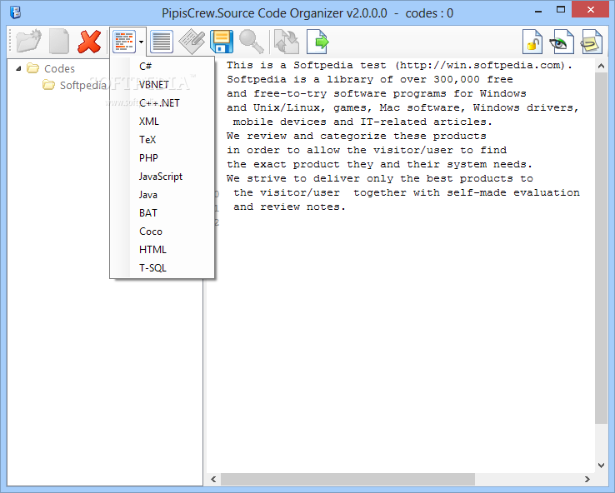
Task: Select T-SQL syntax option
Action: click(162, 268)
